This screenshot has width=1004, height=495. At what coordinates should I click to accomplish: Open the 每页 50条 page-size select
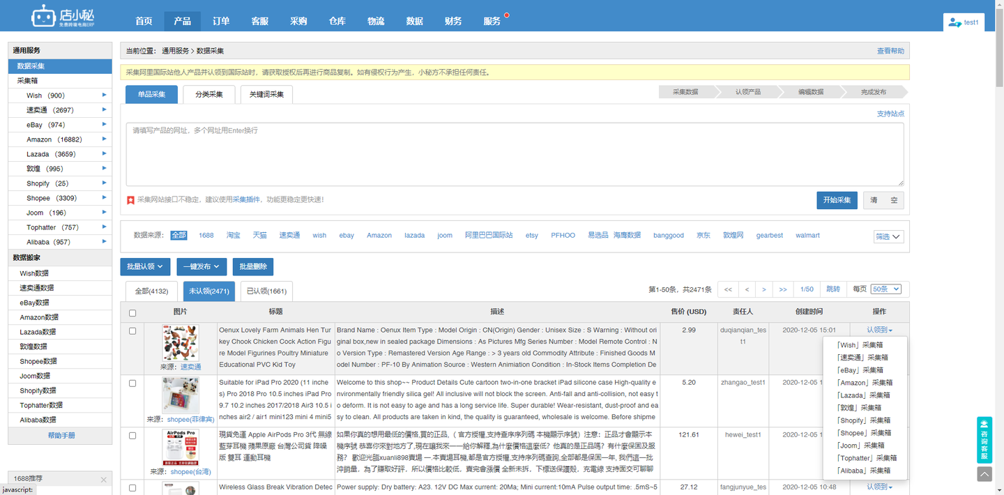[x=886, y=289]
